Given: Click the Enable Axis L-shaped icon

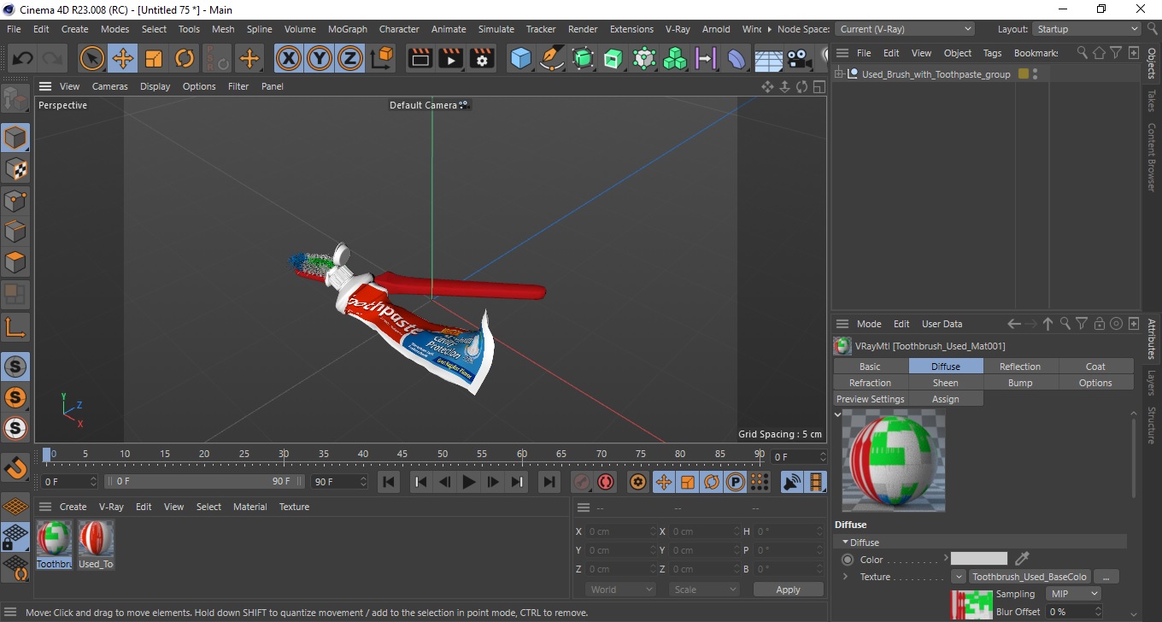Looking at the screenshot, I should pyautogui.click(x=15, y=327).
